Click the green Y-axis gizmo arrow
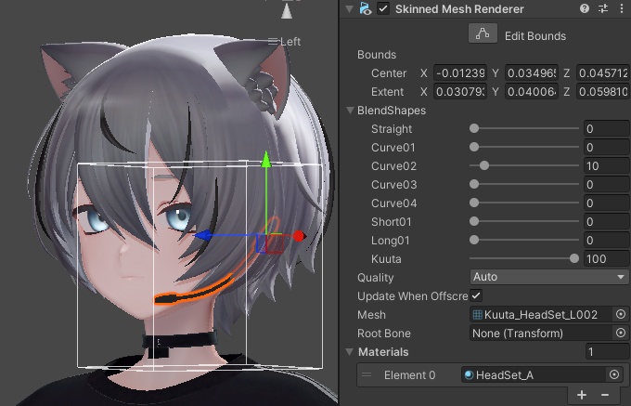 click(266, 159)
